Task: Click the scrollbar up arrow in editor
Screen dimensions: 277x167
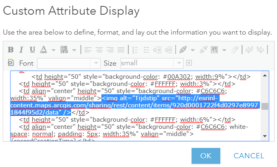Action: tap(265, 76)
